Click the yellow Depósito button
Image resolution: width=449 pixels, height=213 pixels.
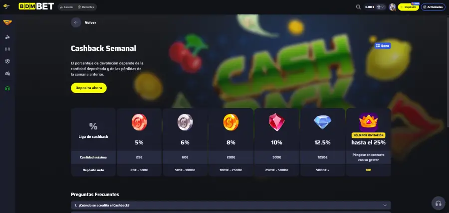tap(408, 7)
